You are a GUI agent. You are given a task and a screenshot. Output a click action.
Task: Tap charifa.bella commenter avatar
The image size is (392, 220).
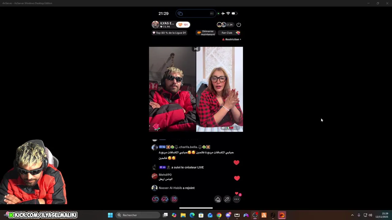tap(154, 148)
